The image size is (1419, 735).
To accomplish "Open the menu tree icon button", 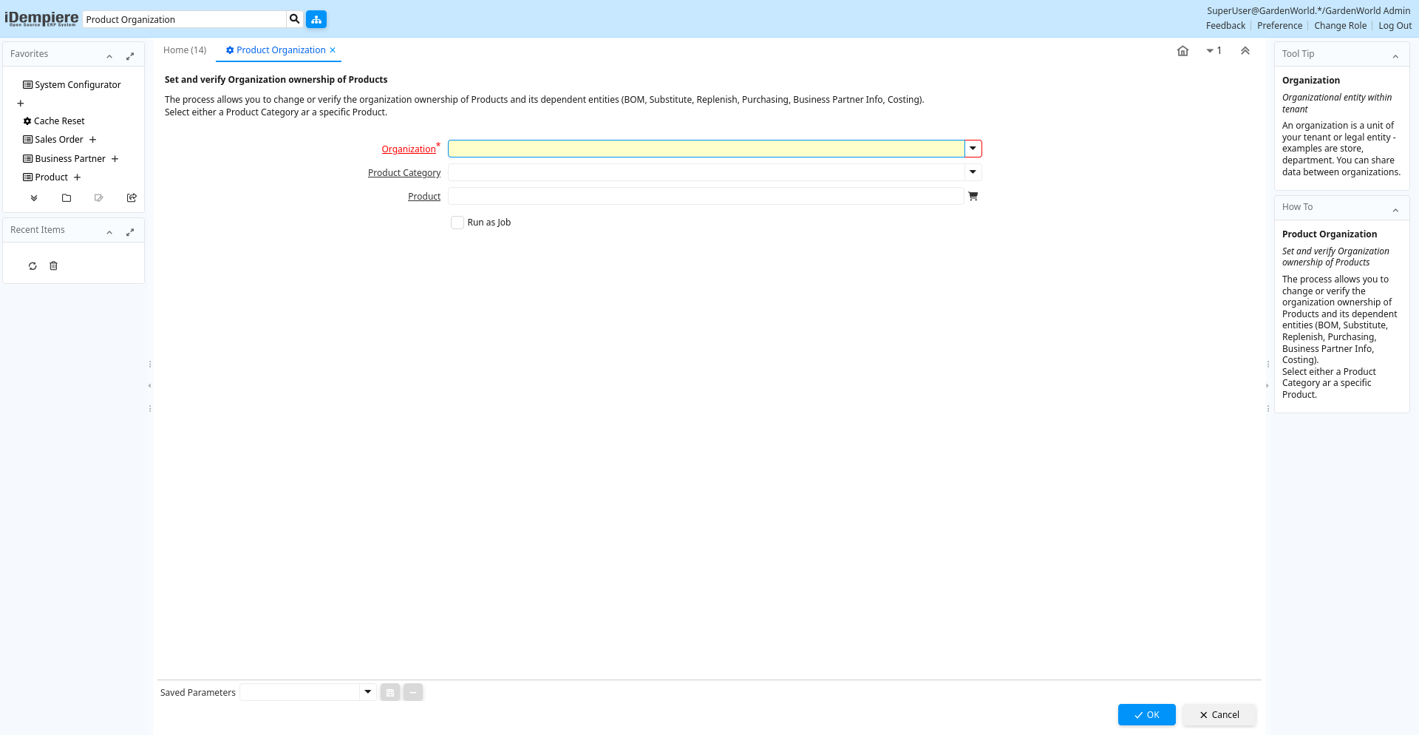I will tap(316, 19).
